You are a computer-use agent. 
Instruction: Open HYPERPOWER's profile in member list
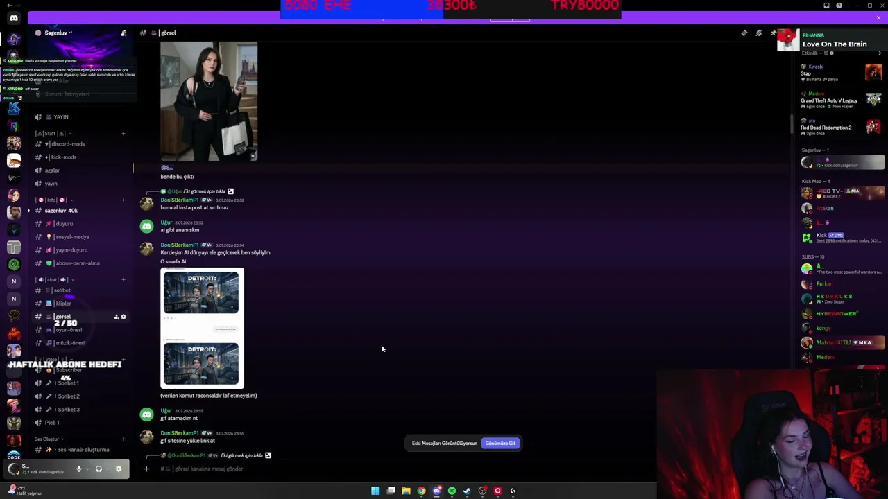(x=842, y=314)
